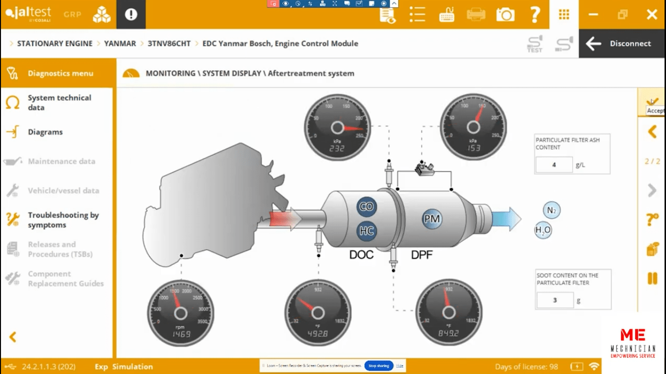Image resolution: width=666 pixels, height=374 pixels.
Task: Go to previous page with left chevron
Action: [x=653, y=131]
